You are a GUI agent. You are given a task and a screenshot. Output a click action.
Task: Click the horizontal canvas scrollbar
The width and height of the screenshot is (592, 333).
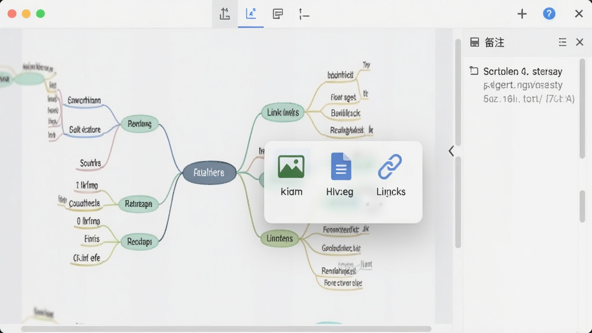(226, 329)
